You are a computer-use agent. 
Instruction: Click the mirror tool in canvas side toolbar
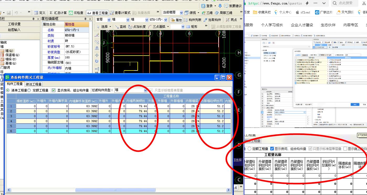[97, 48]
